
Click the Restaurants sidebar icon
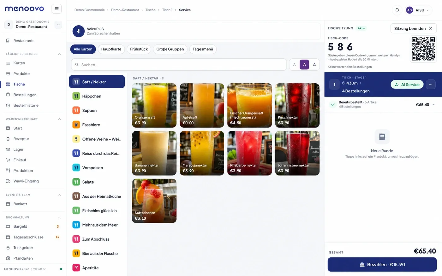coord(8,41)
